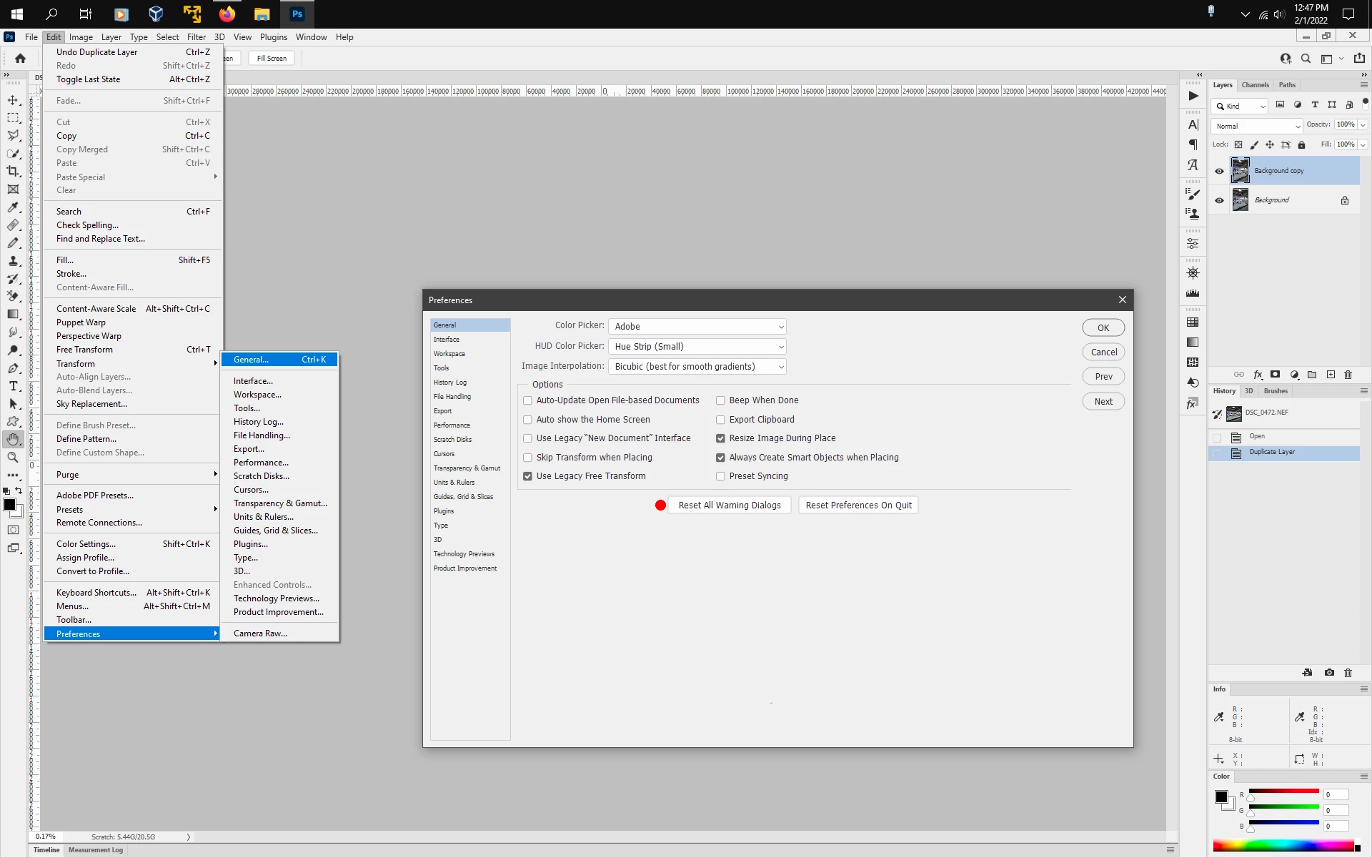The height and width of the screenshot is (858, 1372).
Task: Open the layer blend mode Normal dropdown
Action: click(1257, 126)
